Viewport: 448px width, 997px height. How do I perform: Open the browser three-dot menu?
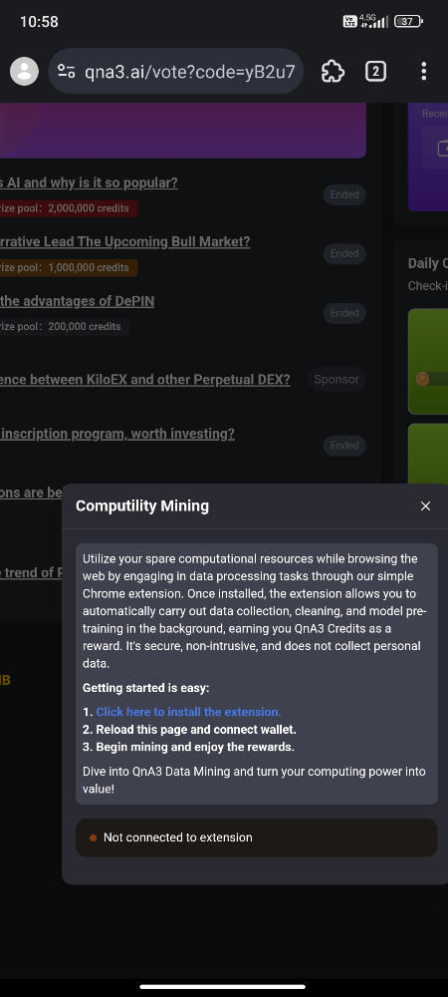[423, 71]
